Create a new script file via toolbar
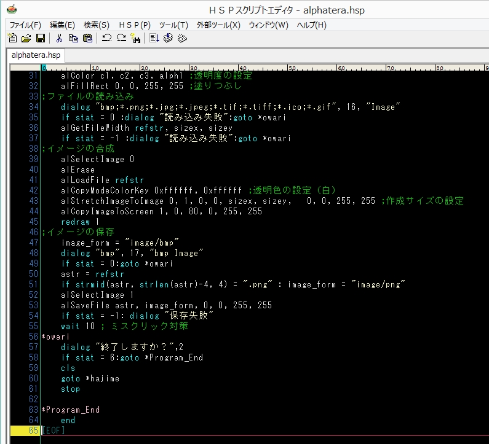The image size is (489, 444). pyautogui.click(x=12, y=38)
